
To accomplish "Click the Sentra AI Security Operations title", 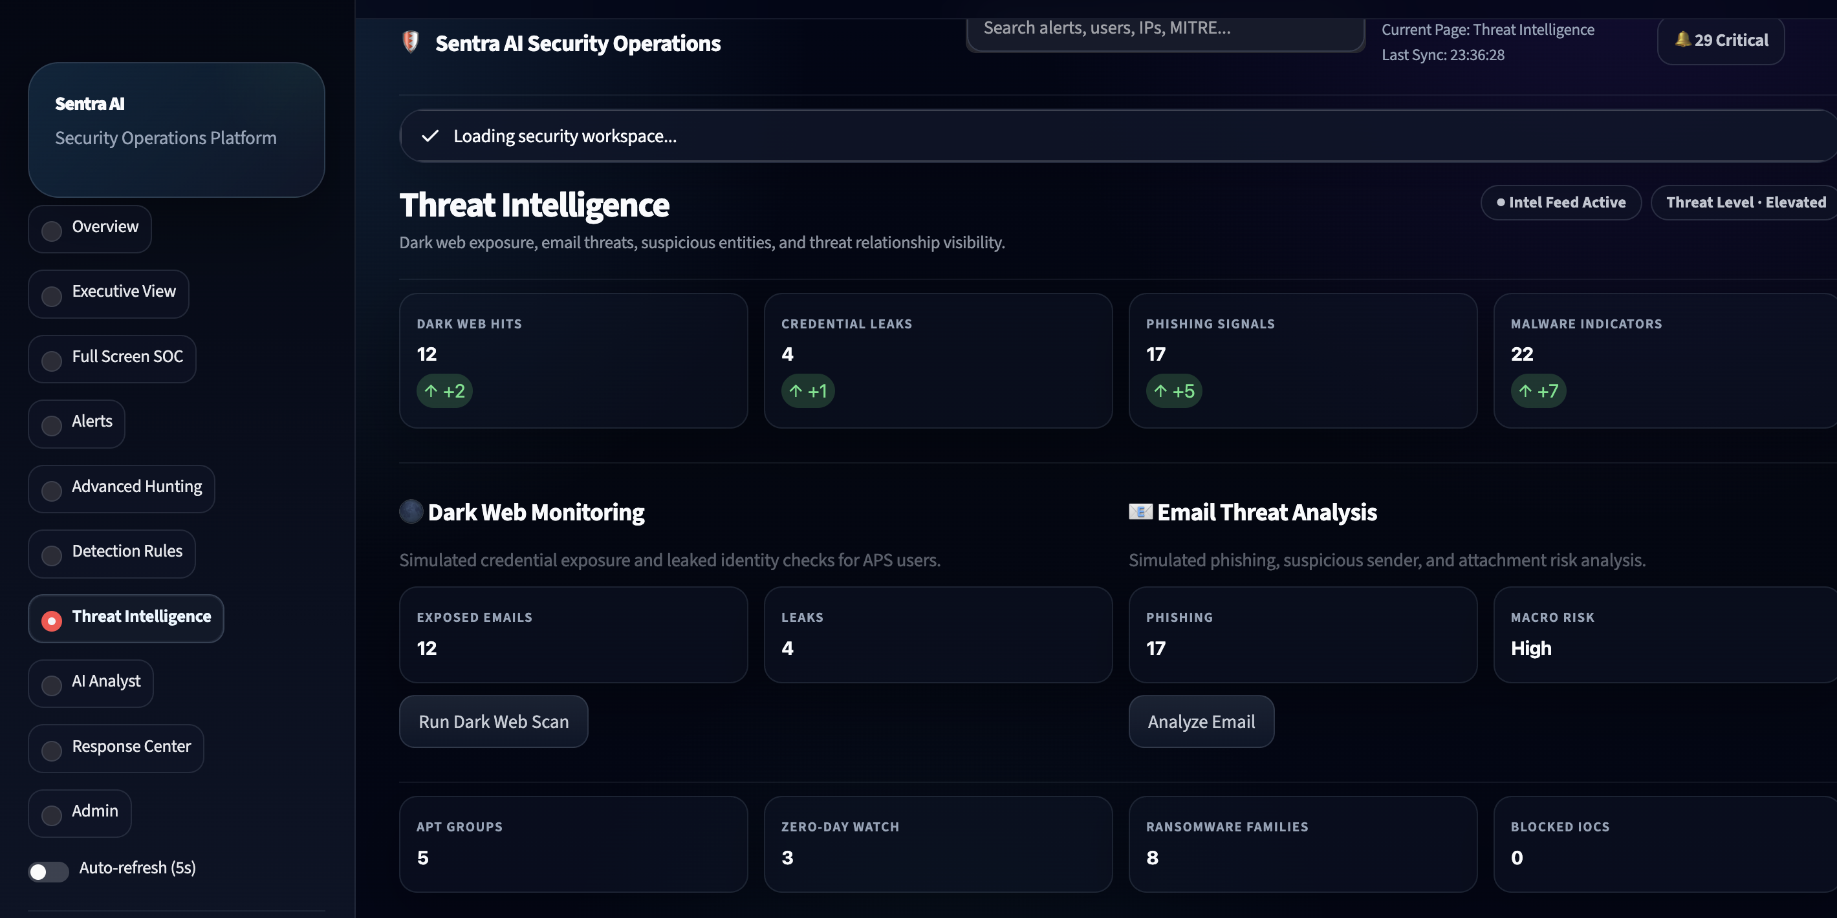I will tap(578, 43).
